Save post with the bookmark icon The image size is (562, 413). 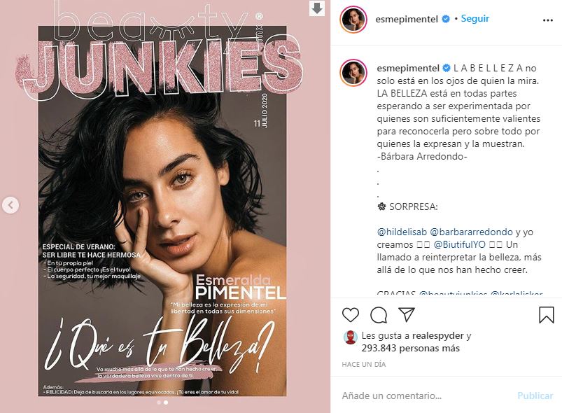pos(547,314)
